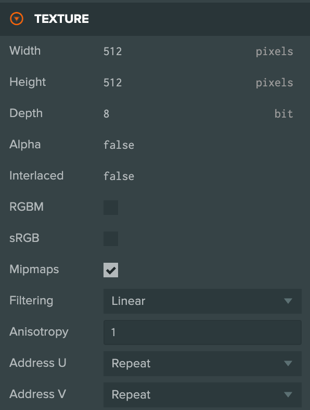The image size is (310, 410).
Task: Click the TEXTURE panel header title
Action: (61, 19)
